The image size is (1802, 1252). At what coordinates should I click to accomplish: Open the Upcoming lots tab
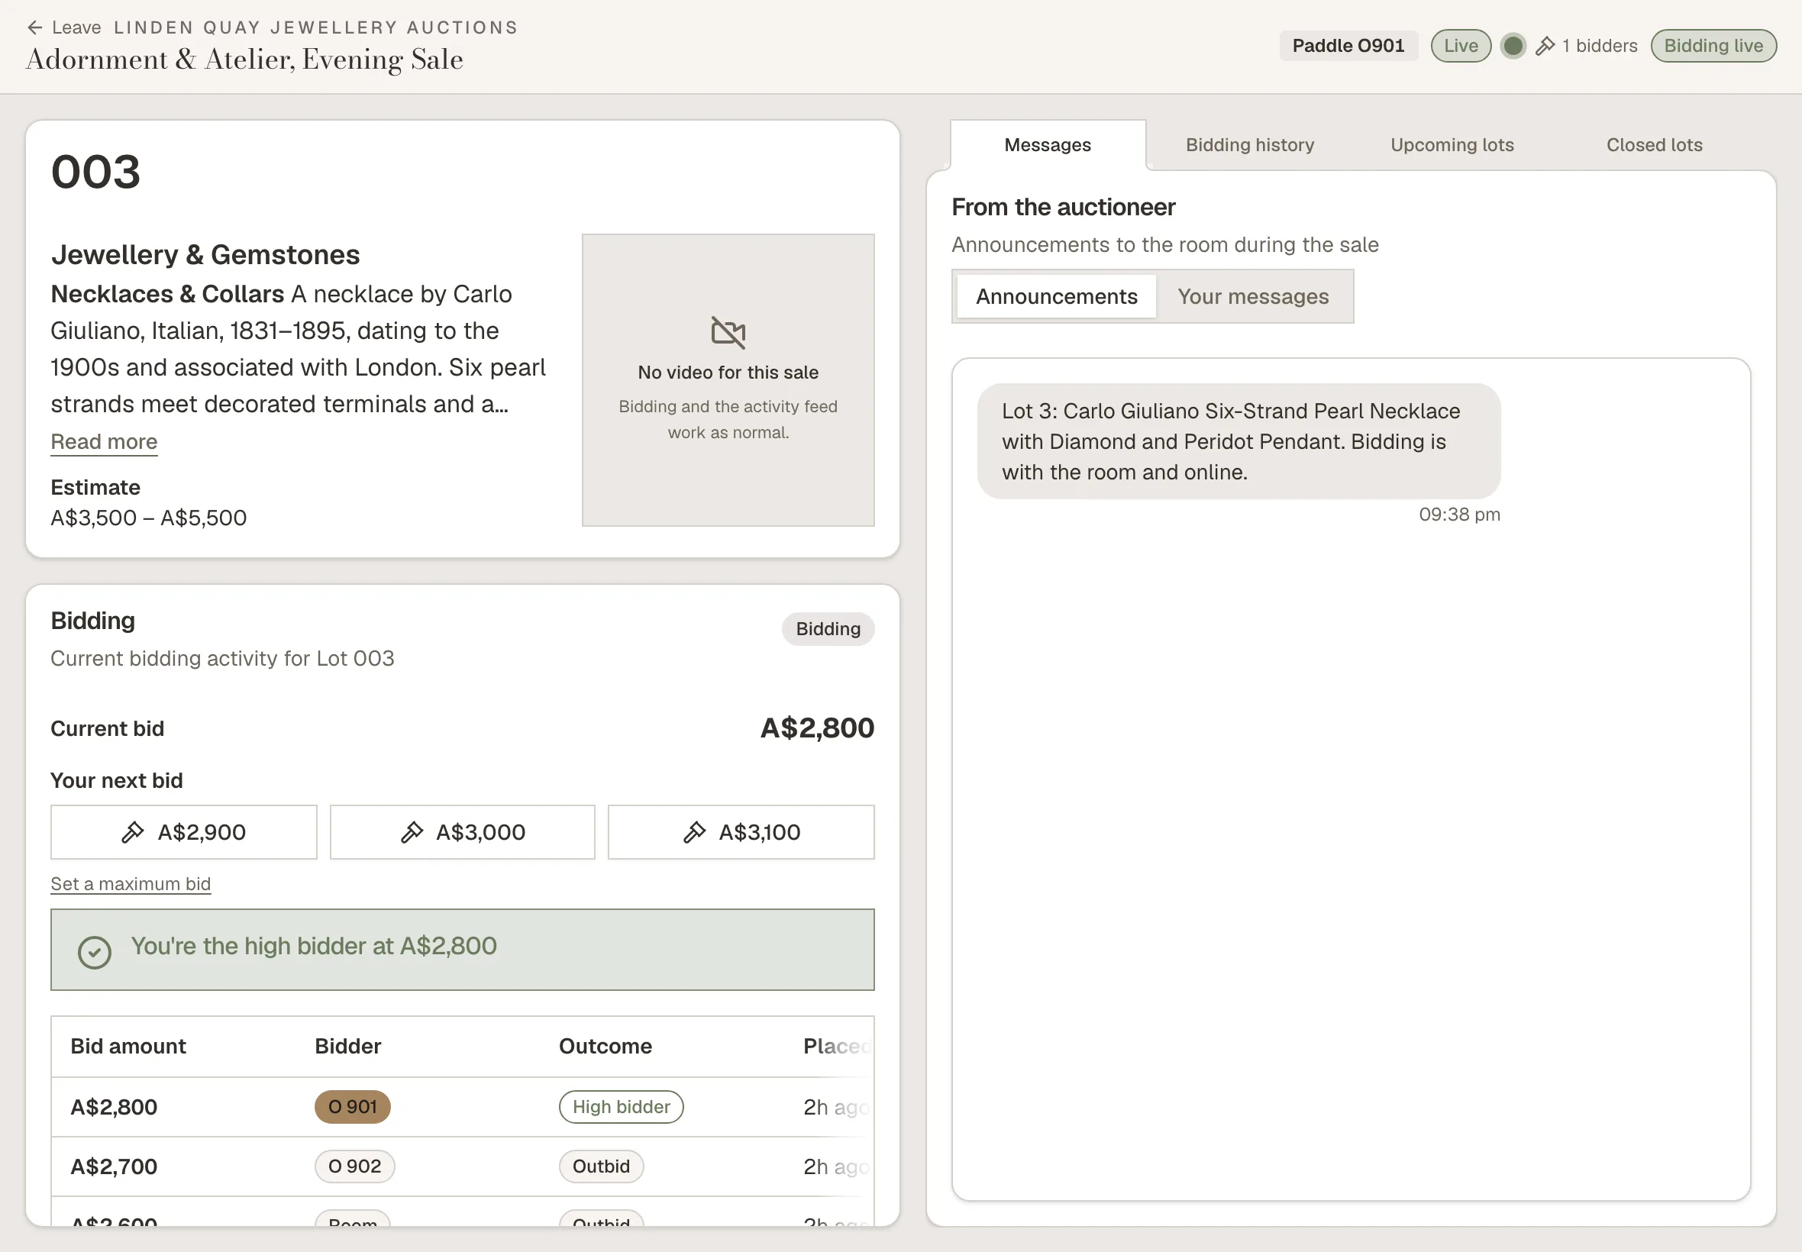point(1452,145)
